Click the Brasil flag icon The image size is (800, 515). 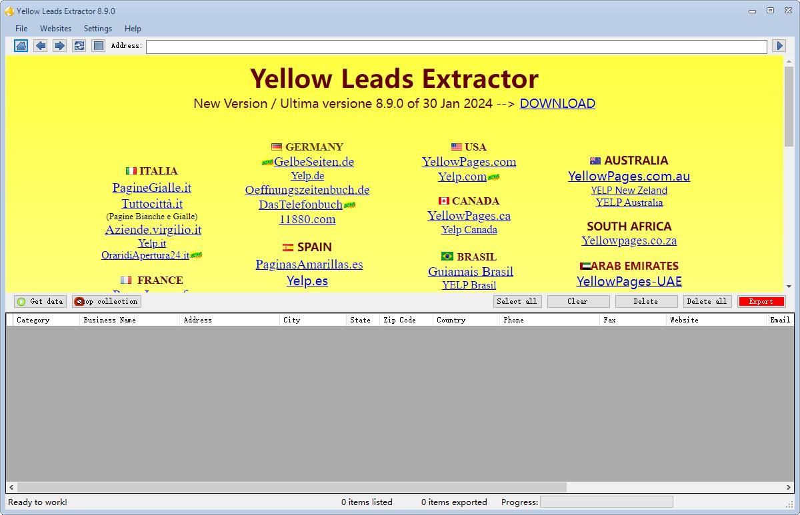click(447, 257)
